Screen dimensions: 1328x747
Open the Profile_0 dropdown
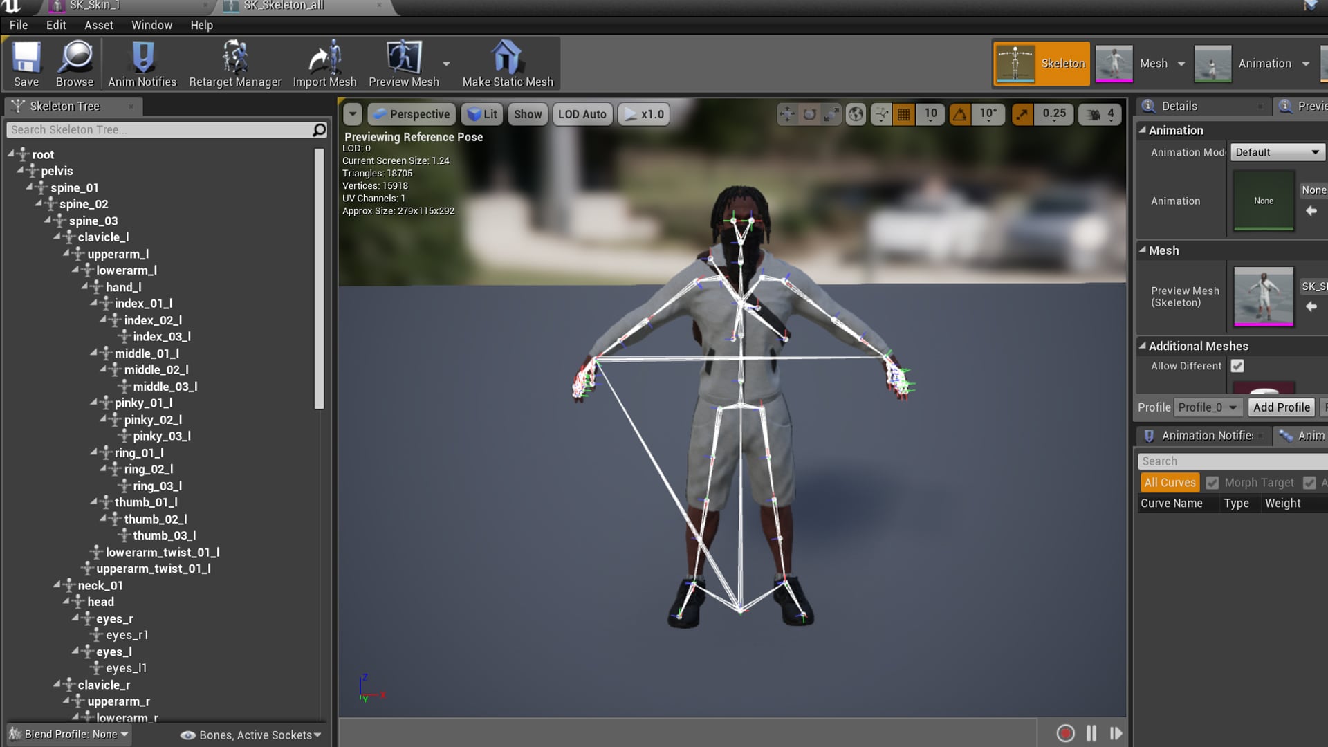tap(1208, 407)
